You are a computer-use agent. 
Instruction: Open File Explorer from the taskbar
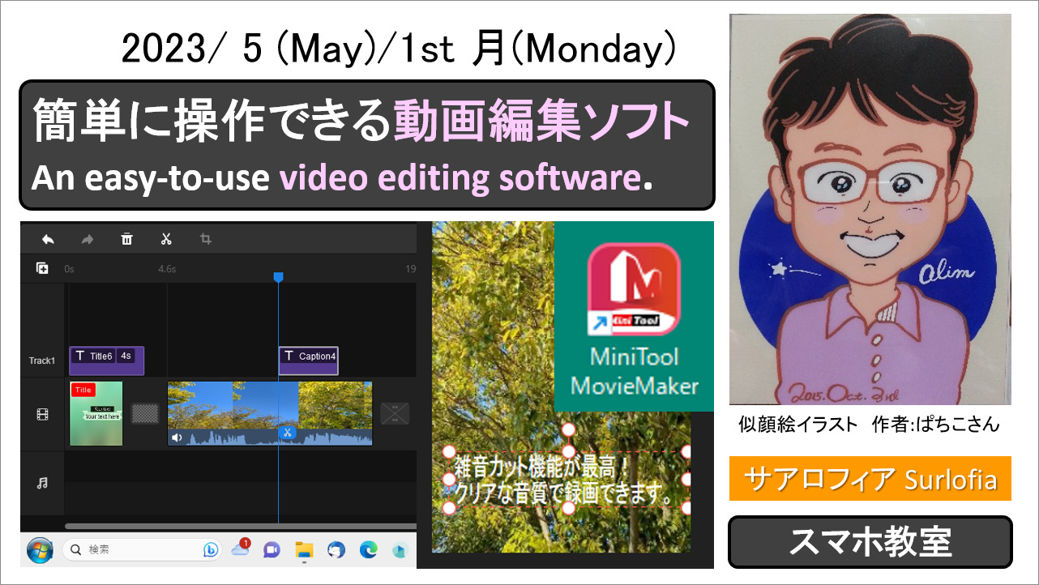tap(304, 549)
